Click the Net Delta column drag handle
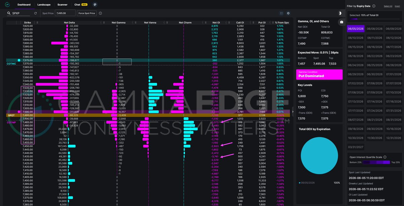404x206 pixels. (x=37, y=23)
